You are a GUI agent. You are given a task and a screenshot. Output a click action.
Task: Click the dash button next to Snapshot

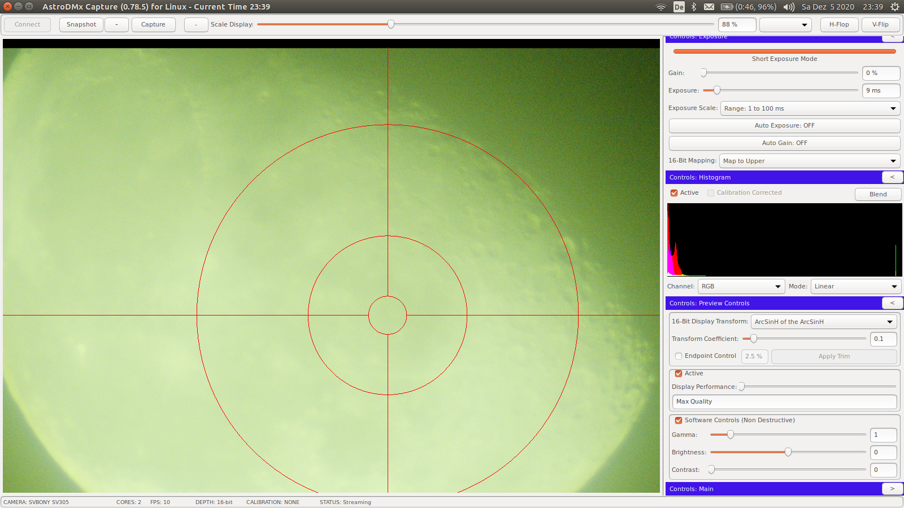point(116,25)
